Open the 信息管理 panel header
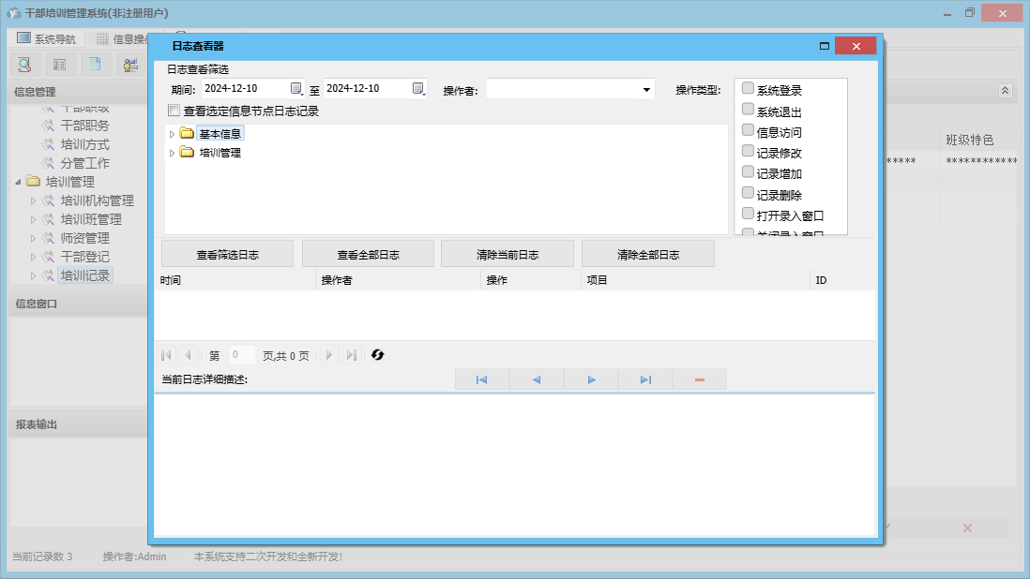Screen dimensions: 1030x579 (78, 92)
